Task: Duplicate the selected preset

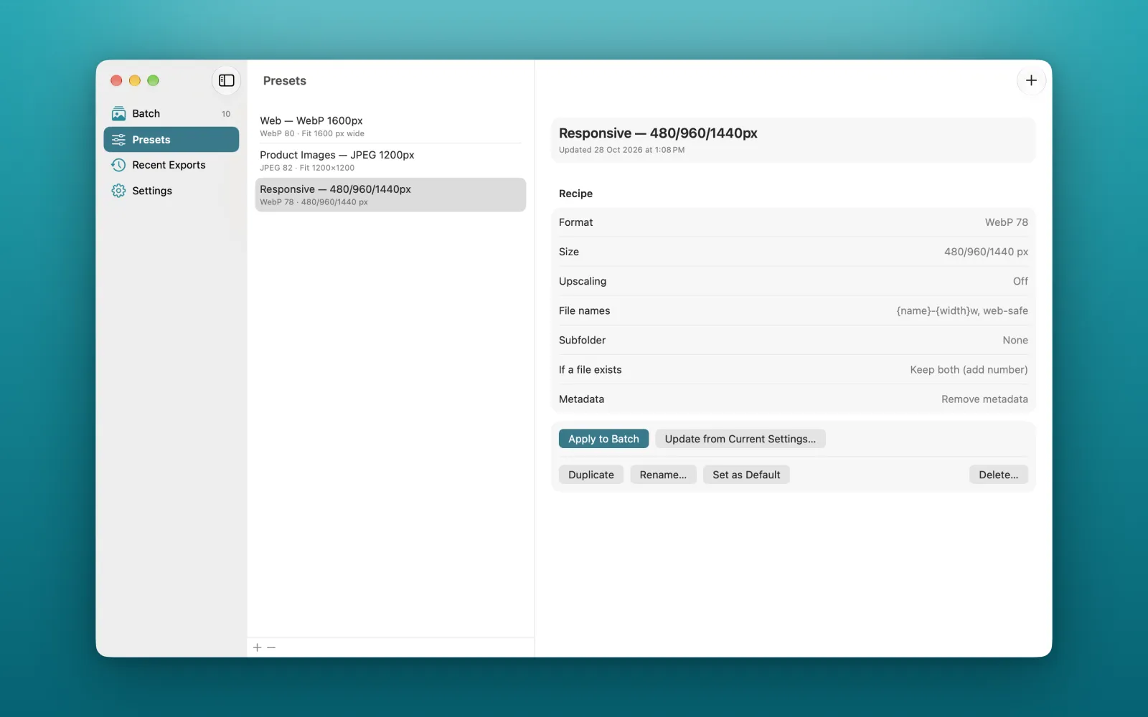Action: (591, 475)
